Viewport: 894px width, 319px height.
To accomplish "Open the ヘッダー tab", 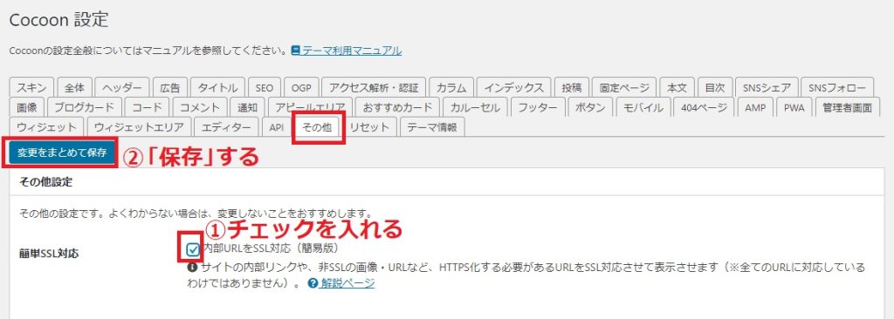I will click(122, 88).
